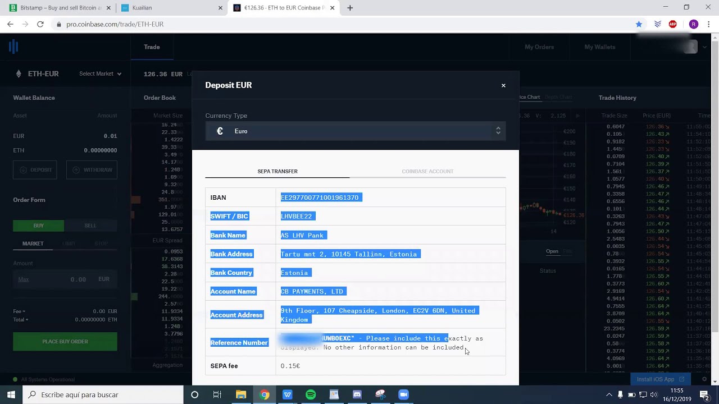Click the IBAN value EE297700771001961370
The height and width of the screenshot is (404, 719).
(320, 198)
